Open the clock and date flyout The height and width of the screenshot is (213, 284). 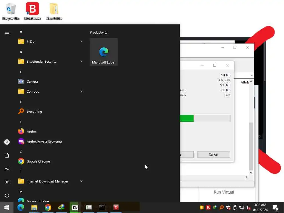pyautogui.click(x=260, y=207)
